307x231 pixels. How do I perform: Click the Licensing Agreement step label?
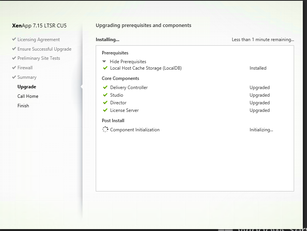pos(39,40)
